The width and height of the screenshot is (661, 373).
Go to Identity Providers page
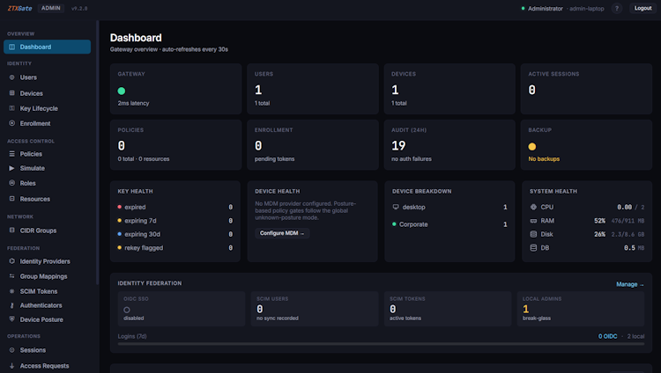(48, 261)
